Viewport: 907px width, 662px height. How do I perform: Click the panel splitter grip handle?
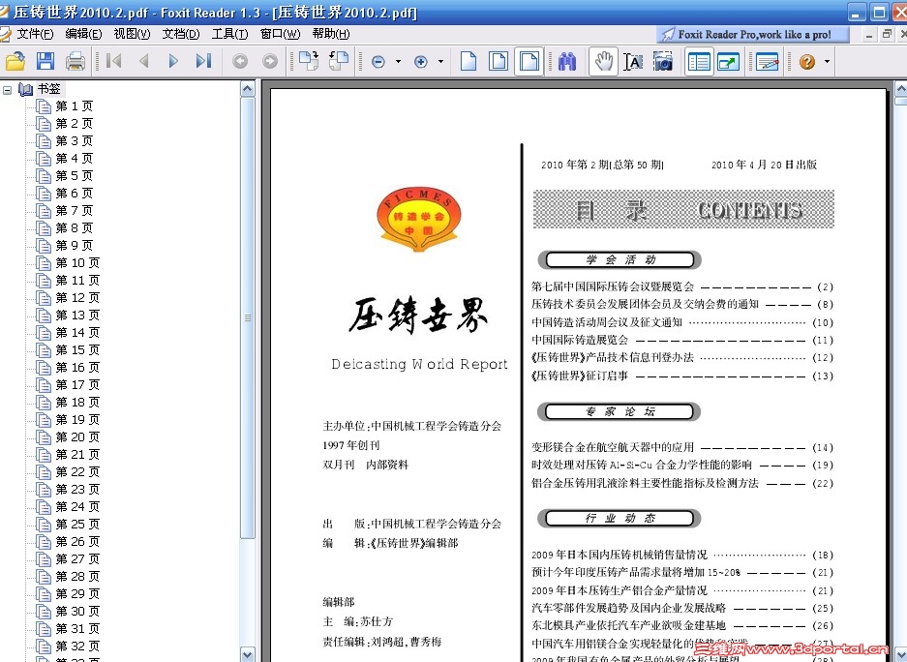click(x=258, y=370)
